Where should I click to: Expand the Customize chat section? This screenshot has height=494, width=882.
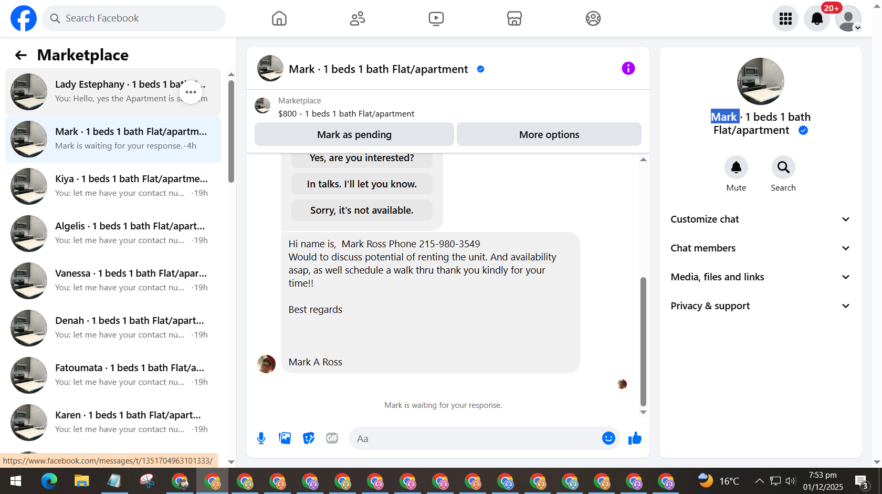tap(760, 219)
